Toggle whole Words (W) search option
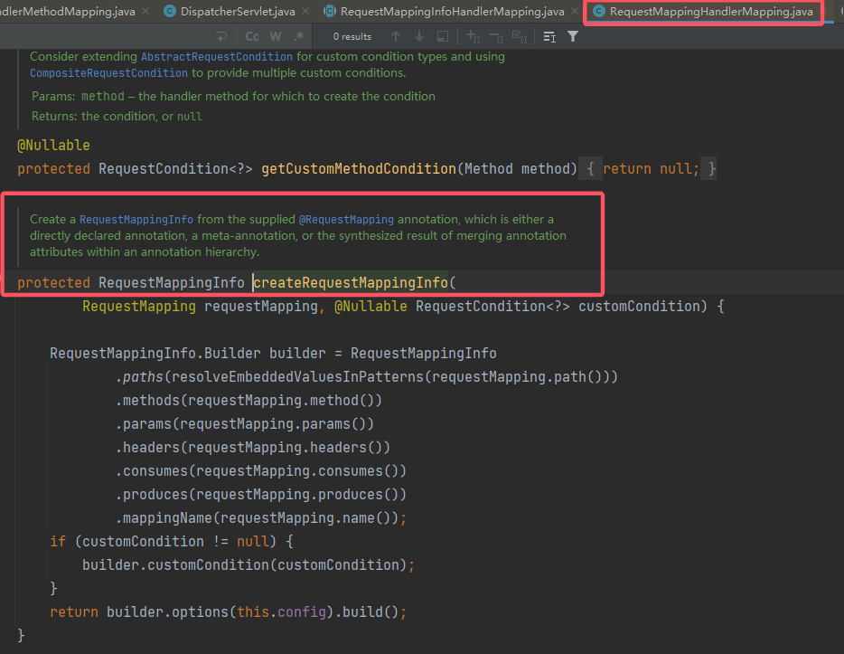Viewport: 844px width, 654px height. coord(276,36)
